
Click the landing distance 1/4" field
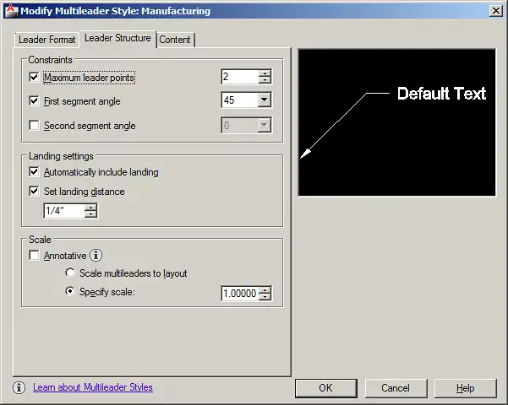(x=64, y=211)
